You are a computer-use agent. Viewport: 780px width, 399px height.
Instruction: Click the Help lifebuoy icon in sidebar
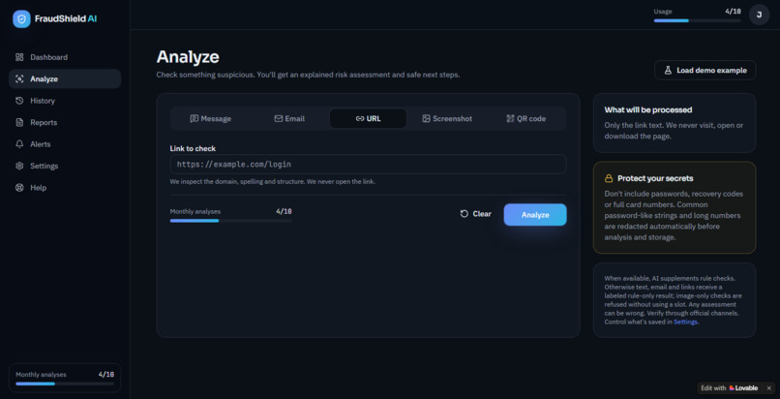coord(19,188)
